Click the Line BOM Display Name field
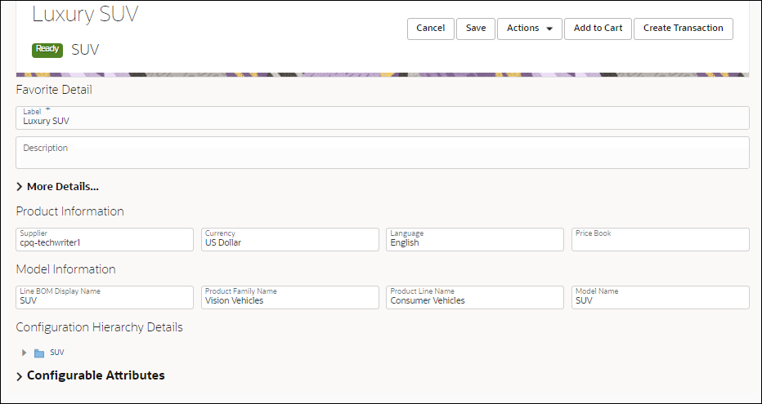 tap(105, 298)
